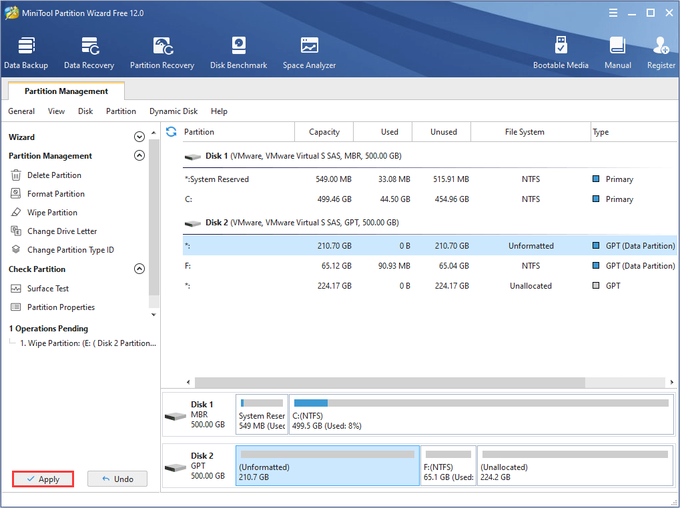Open the Data Backup tool
The height and width of the screenshot is (508, 680).
tap(26, 53)
